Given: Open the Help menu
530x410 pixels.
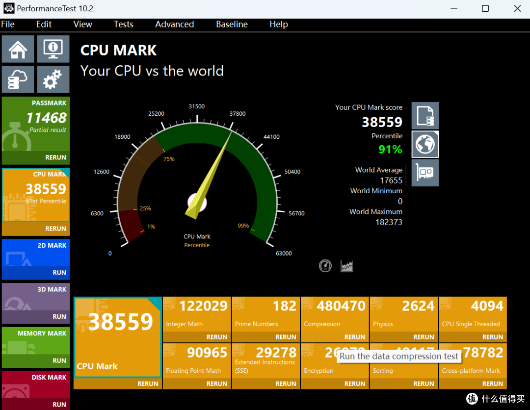Looking at the screenshot, I should tap(279, 25).
